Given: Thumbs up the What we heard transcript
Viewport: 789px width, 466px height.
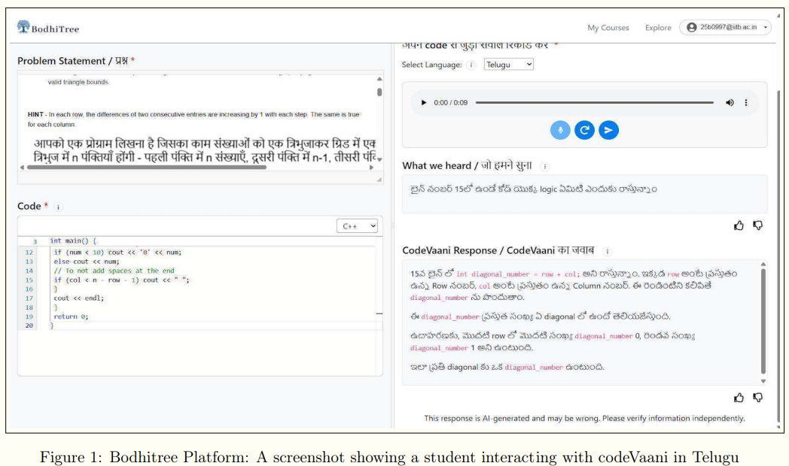Looking at the screenshot, I should click(x=738, y=225).
